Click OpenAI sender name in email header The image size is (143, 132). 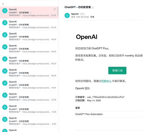[75, 14]
